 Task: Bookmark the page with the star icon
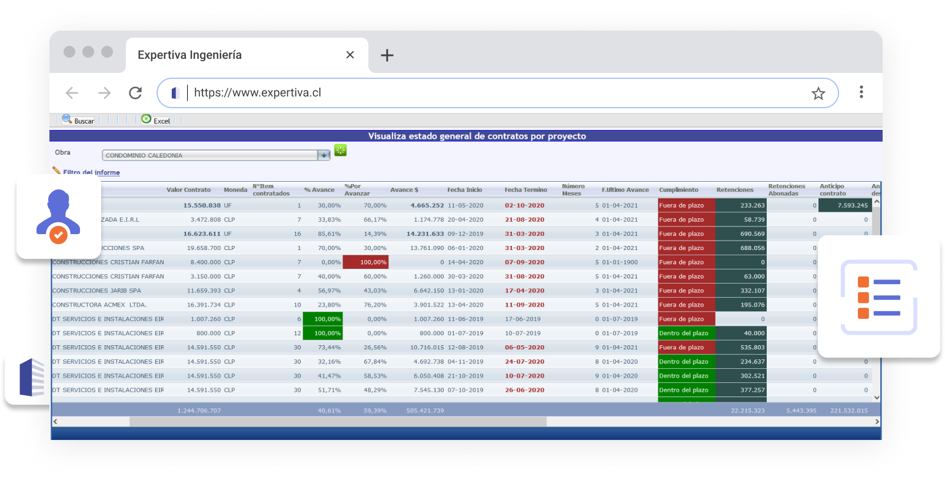click(x=818, y=94)
